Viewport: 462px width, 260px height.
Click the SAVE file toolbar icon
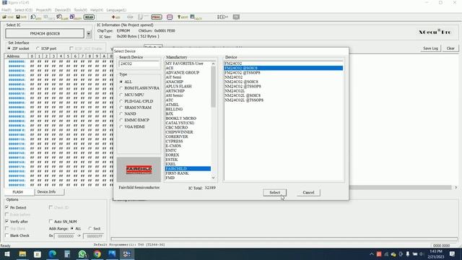[21, 17]
